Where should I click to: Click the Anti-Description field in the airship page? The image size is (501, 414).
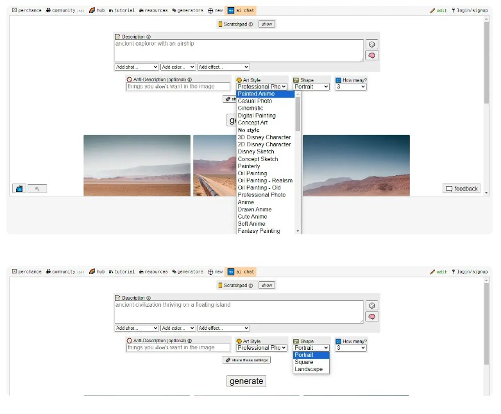[178, 87]
